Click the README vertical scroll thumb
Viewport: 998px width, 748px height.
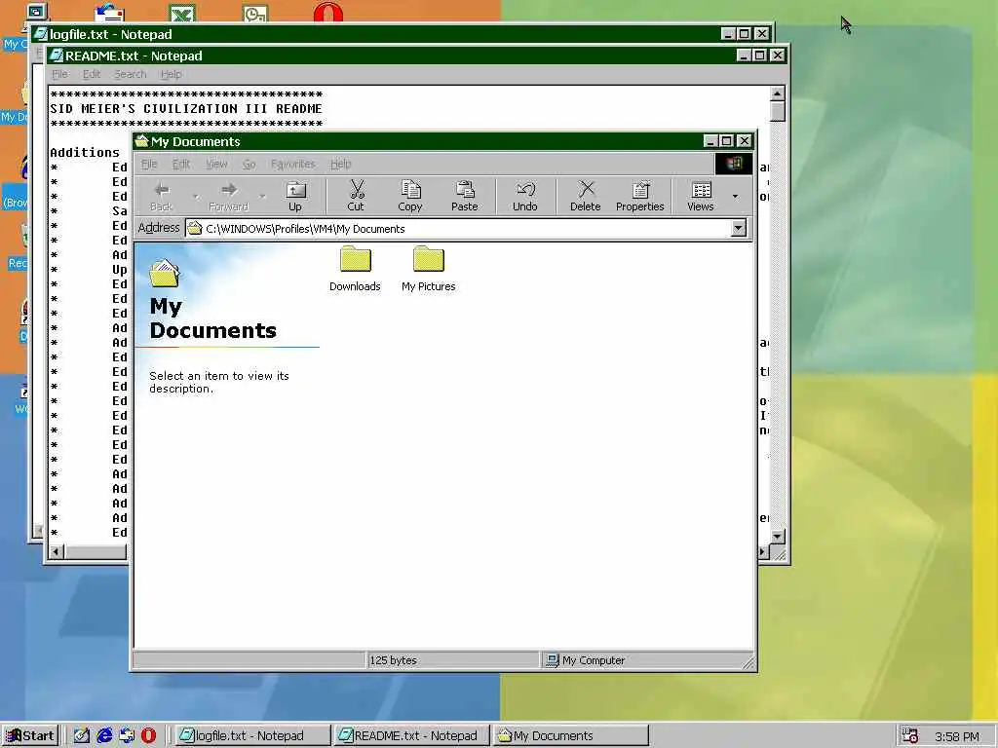point(777,111)
